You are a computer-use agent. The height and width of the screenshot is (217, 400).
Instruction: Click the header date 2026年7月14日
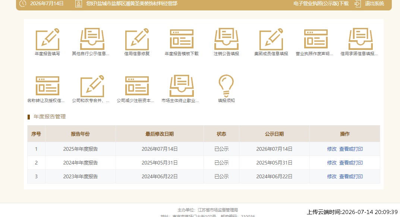pyautogui.click(x=47, y=4)
